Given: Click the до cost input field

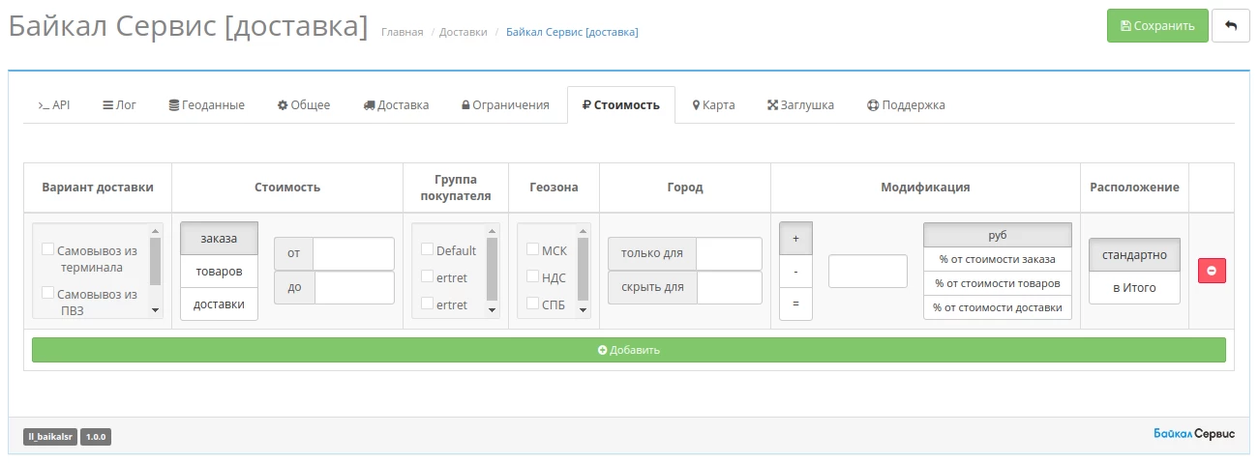Looking at the screenshot, I should 354,287.
